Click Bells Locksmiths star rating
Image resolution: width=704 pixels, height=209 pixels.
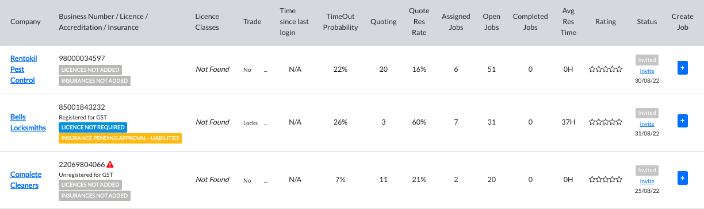pyautogui.click(x=606, y=122)
